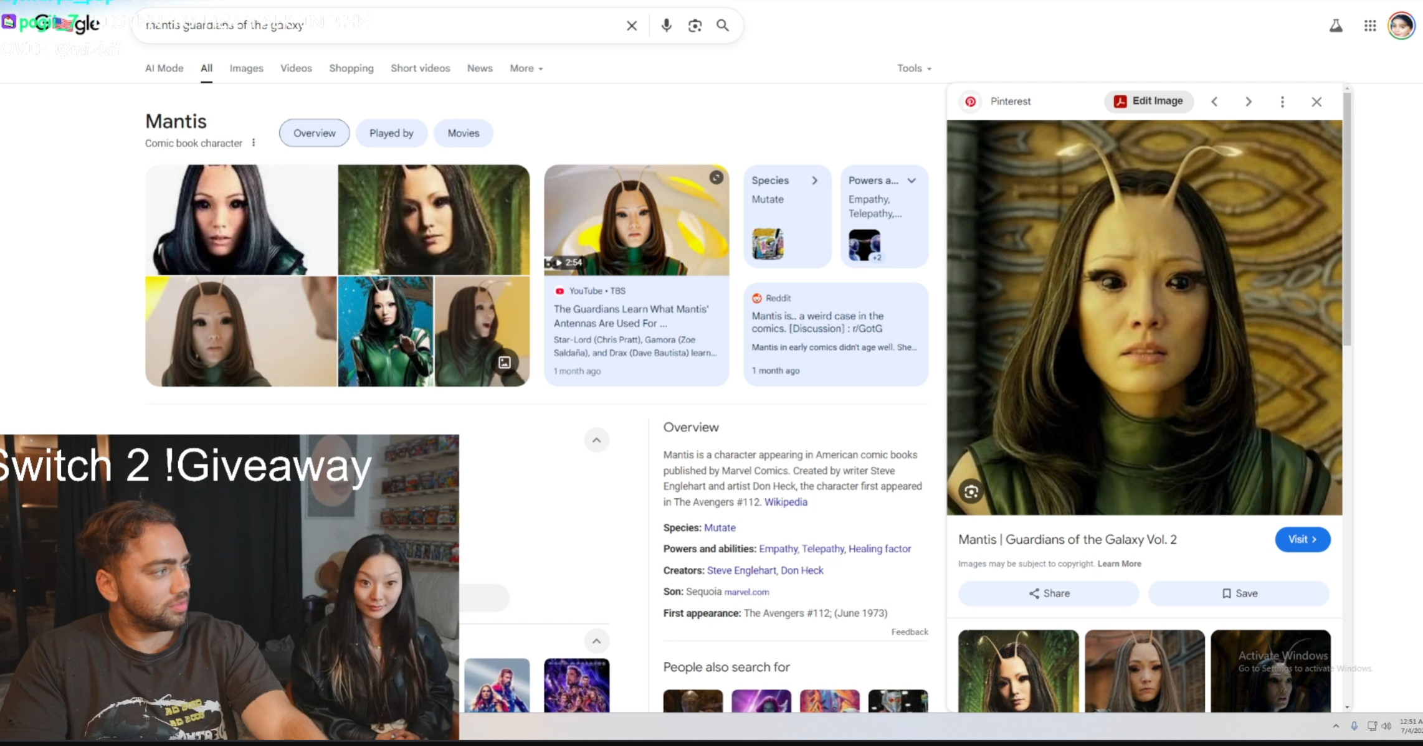Switch to Videos tab
1423x746 pixels.
[x=296, y=68]
